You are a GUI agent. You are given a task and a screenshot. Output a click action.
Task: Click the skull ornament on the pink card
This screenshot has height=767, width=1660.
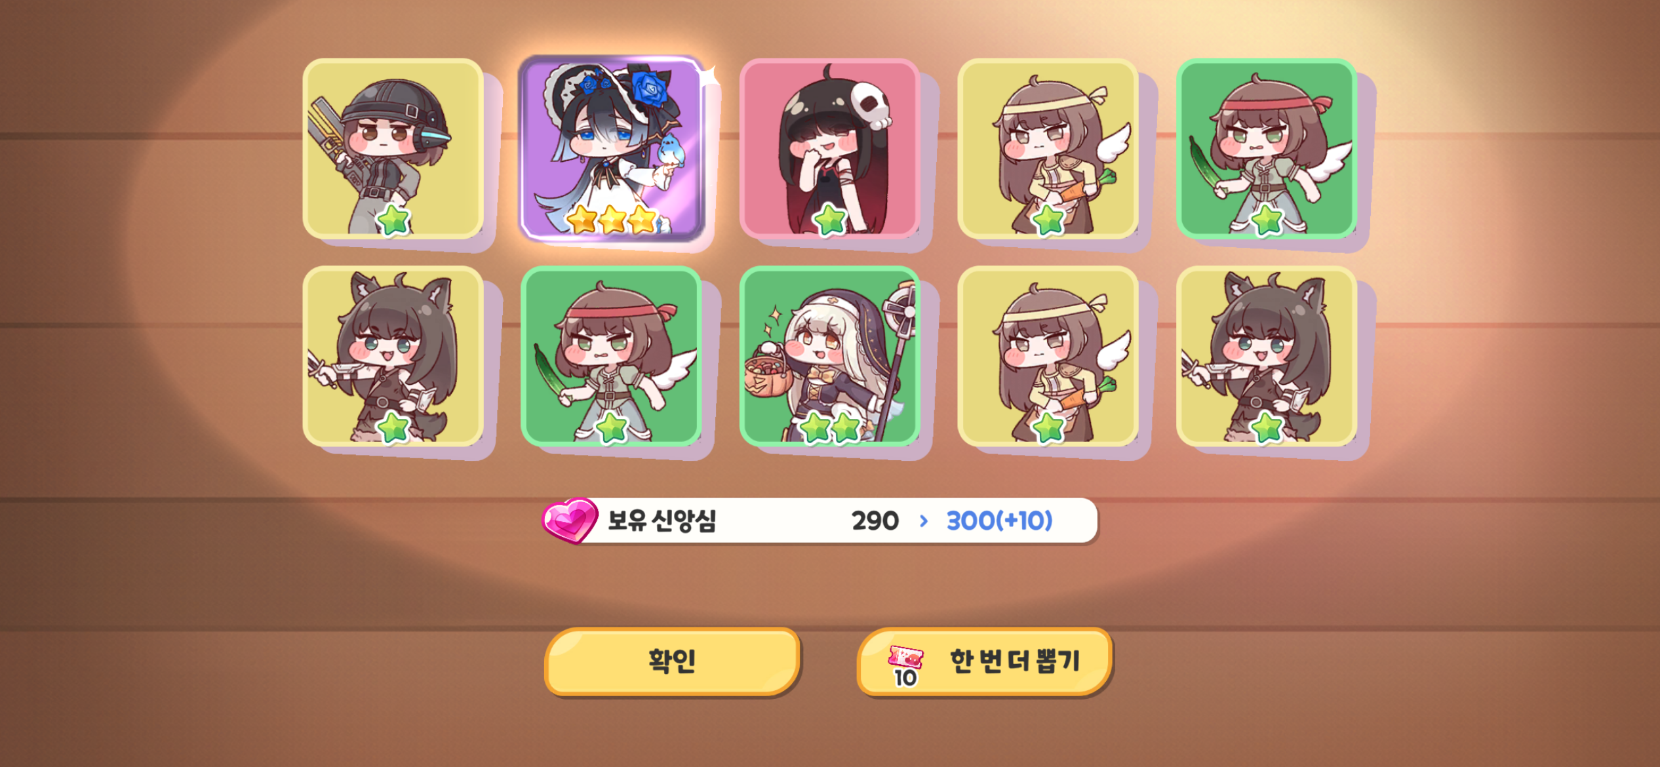pyautogui.click(x=871, y=107)
